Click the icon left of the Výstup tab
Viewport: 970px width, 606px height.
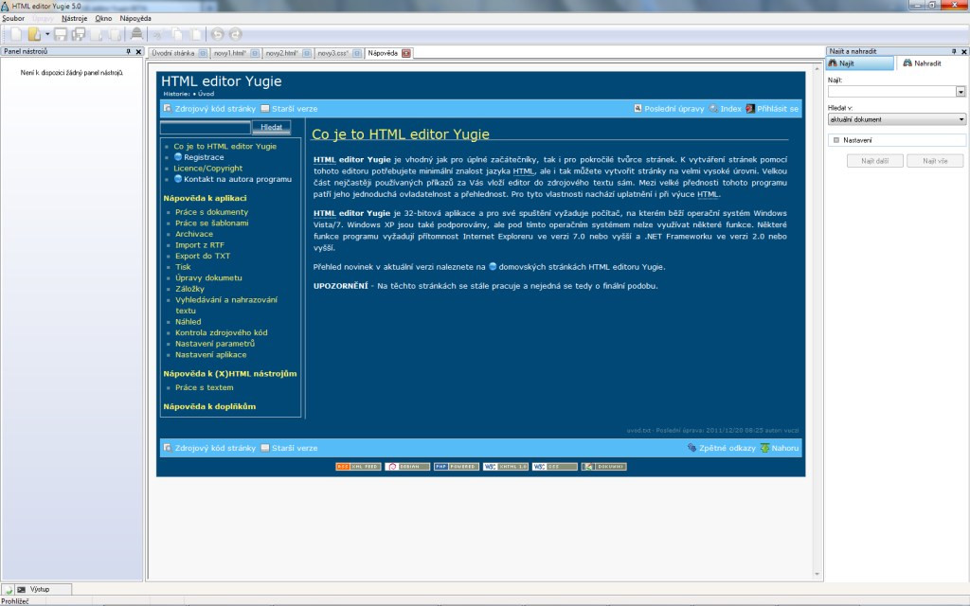click(8, 590)
